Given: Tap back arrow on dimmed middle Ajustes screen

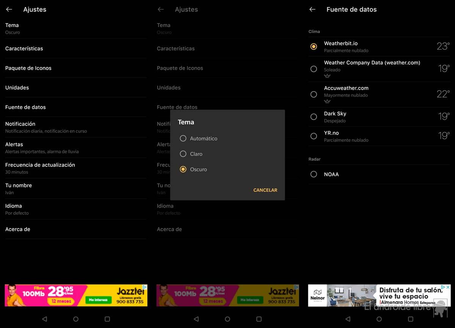Looking at the screenshot, I should (x=161, y=9).
